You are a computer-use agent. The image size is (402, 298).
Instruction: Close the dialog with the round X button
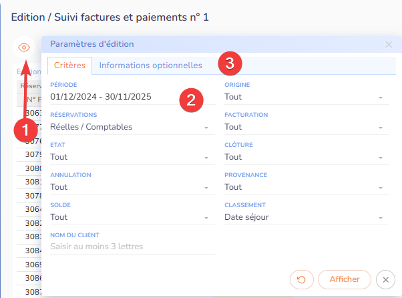[x=385, y=279]
